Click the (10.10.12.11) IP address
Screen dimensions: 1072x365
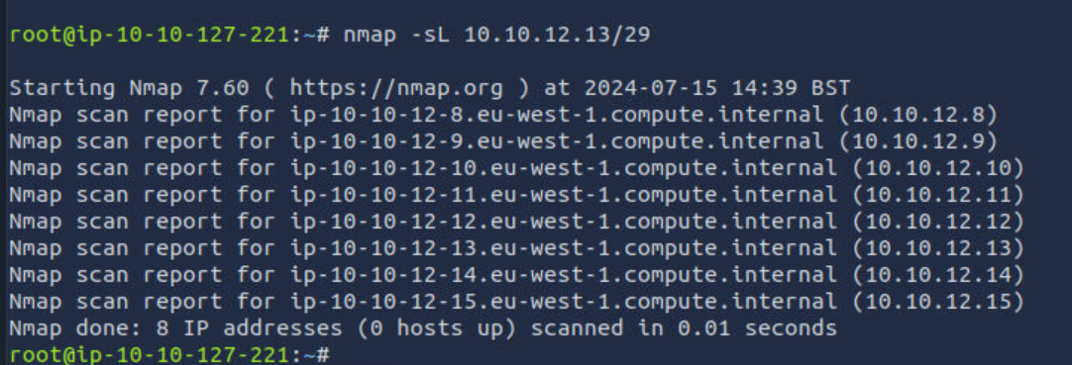(x=938, y=196)
